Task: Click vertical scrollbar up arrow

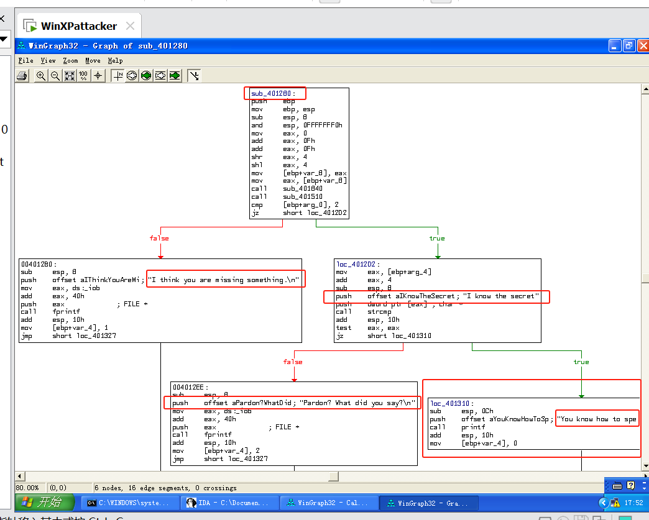Action: pos(645,89)
